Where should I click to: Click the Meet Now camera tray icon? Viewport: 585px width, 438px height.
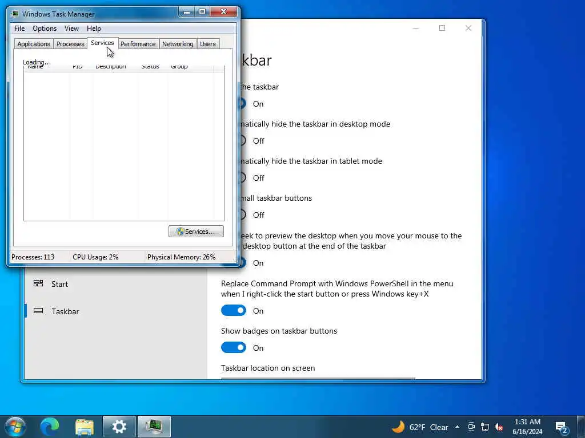[x=471, y=427]
